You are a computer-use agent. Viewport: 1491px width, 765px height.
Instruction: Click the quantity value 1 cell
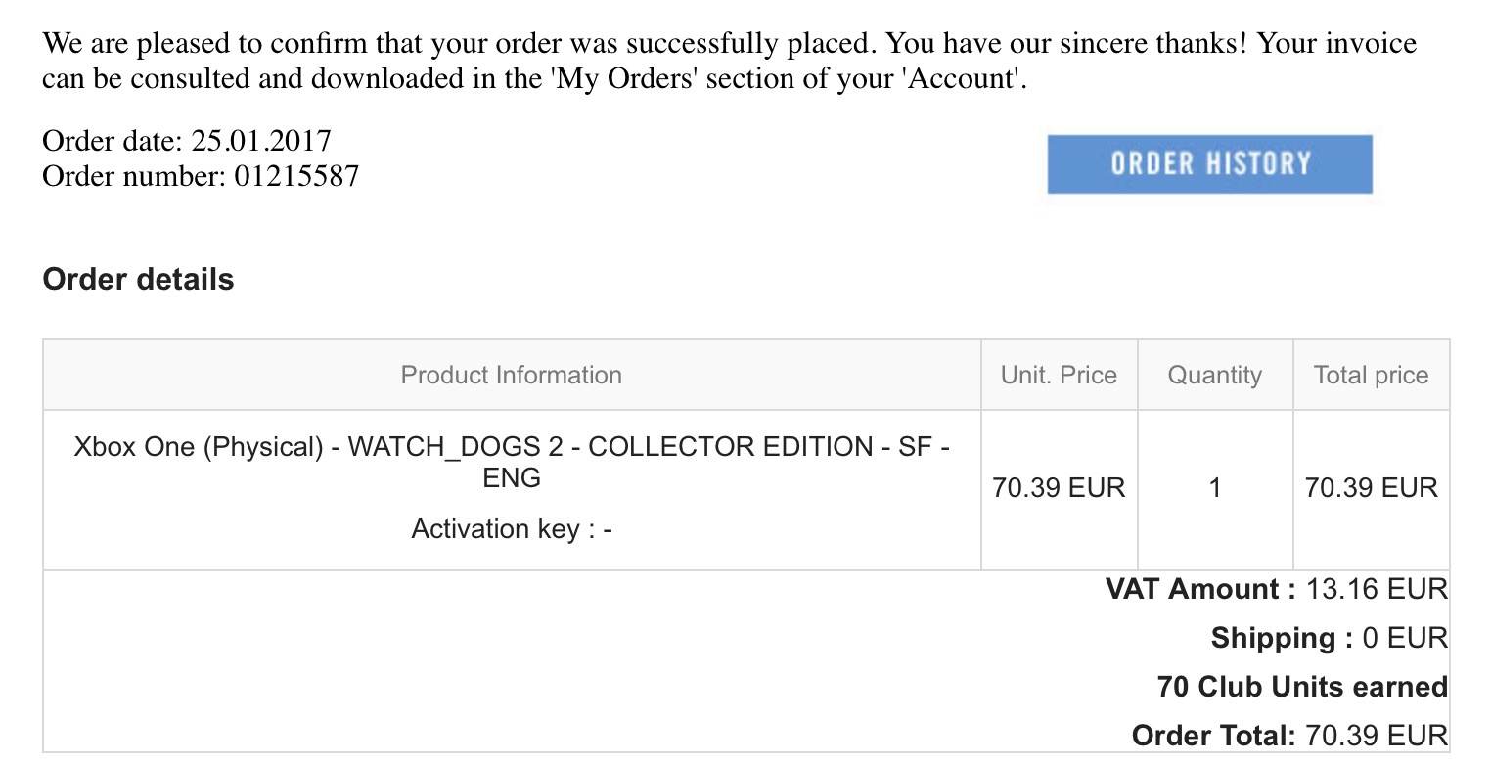(1215, 487)
